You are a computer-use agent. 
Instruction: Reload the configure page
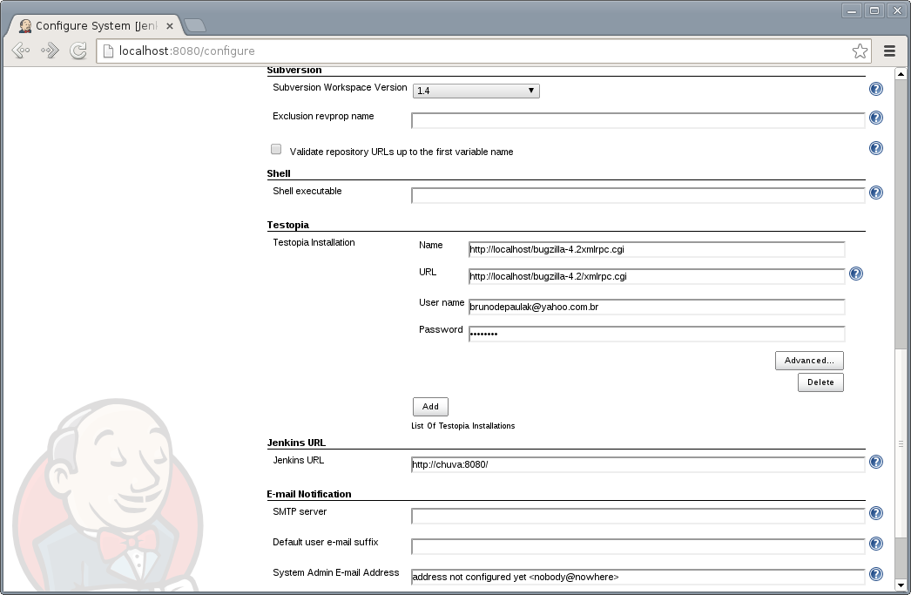(78, 51)
